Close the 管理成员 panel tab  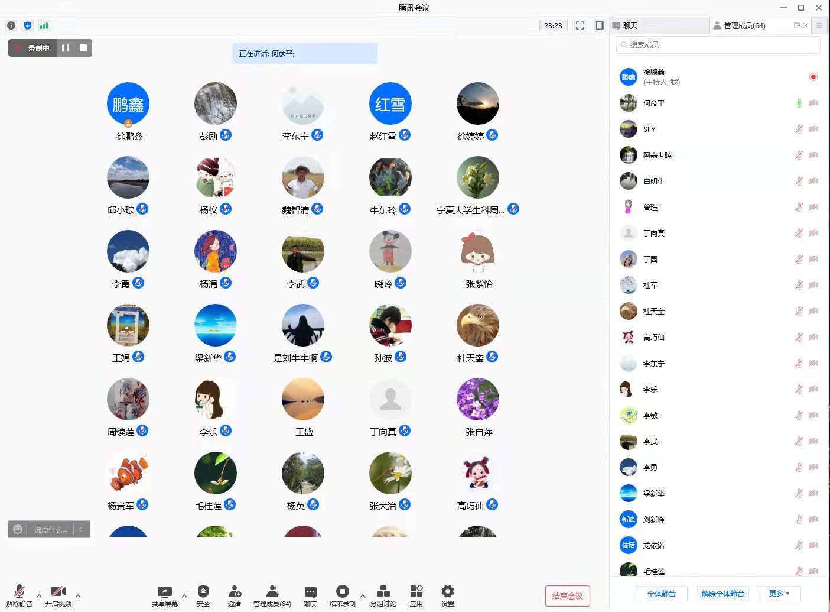pos(806,25)
